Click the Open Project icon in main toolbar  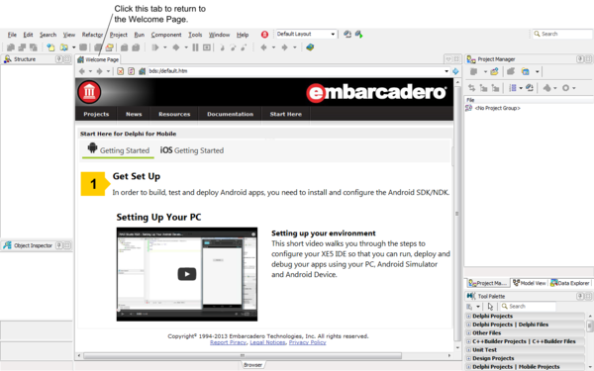pos(110,47)
